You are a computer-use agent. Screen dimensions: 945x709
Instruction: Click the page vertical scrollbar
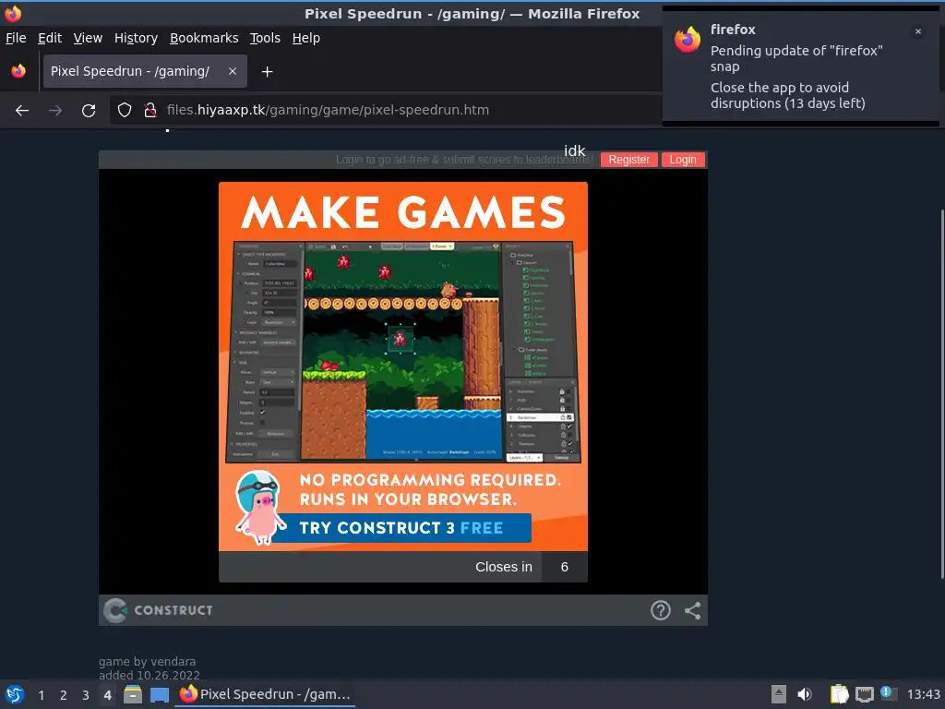pyautogui.click(x=942, y=395)
